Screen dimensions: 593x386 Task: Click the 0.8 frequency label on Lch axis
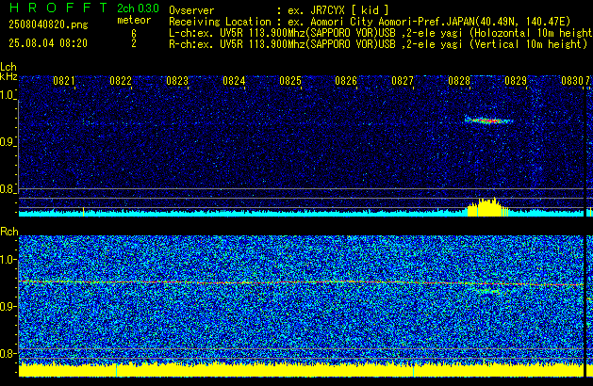8,189
